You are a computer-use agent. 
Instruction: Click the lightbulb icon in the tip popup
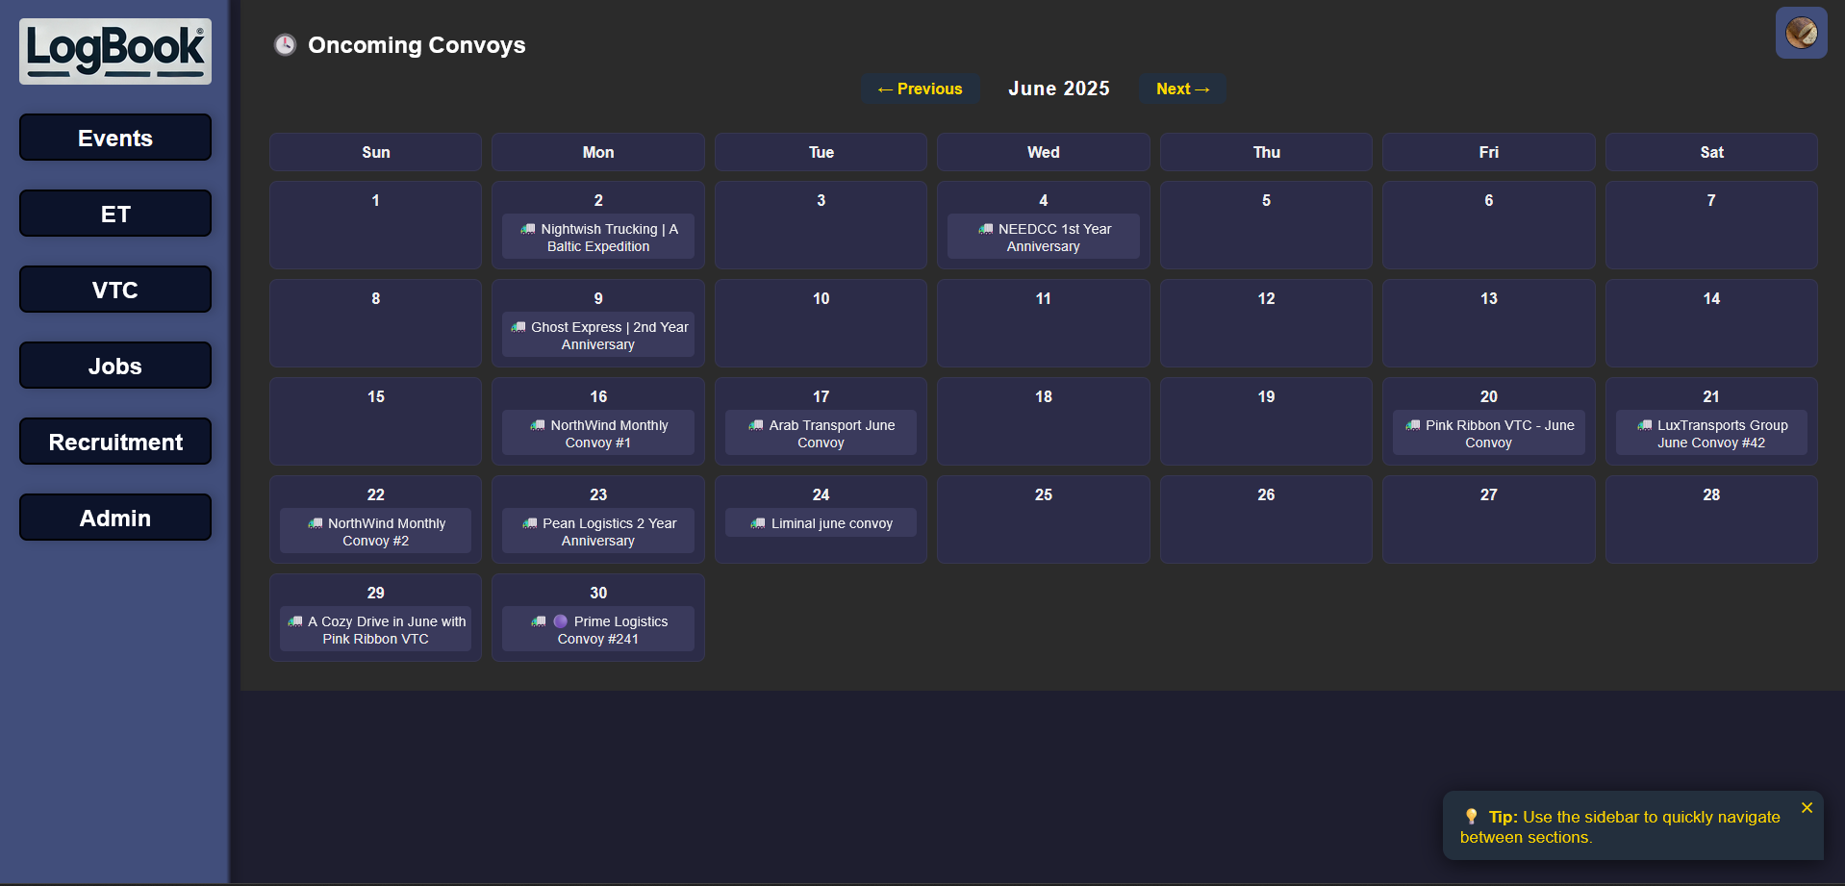tap(1472, 816)
